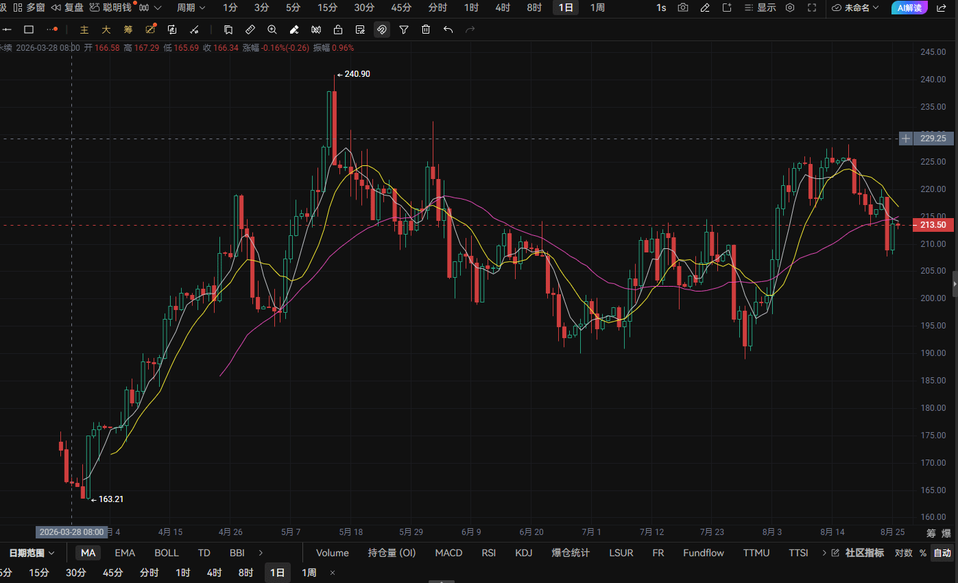Add the 持仓量 (OI) indicator
The height and width of the screenshot is (583, 958).
pos(392,553)
